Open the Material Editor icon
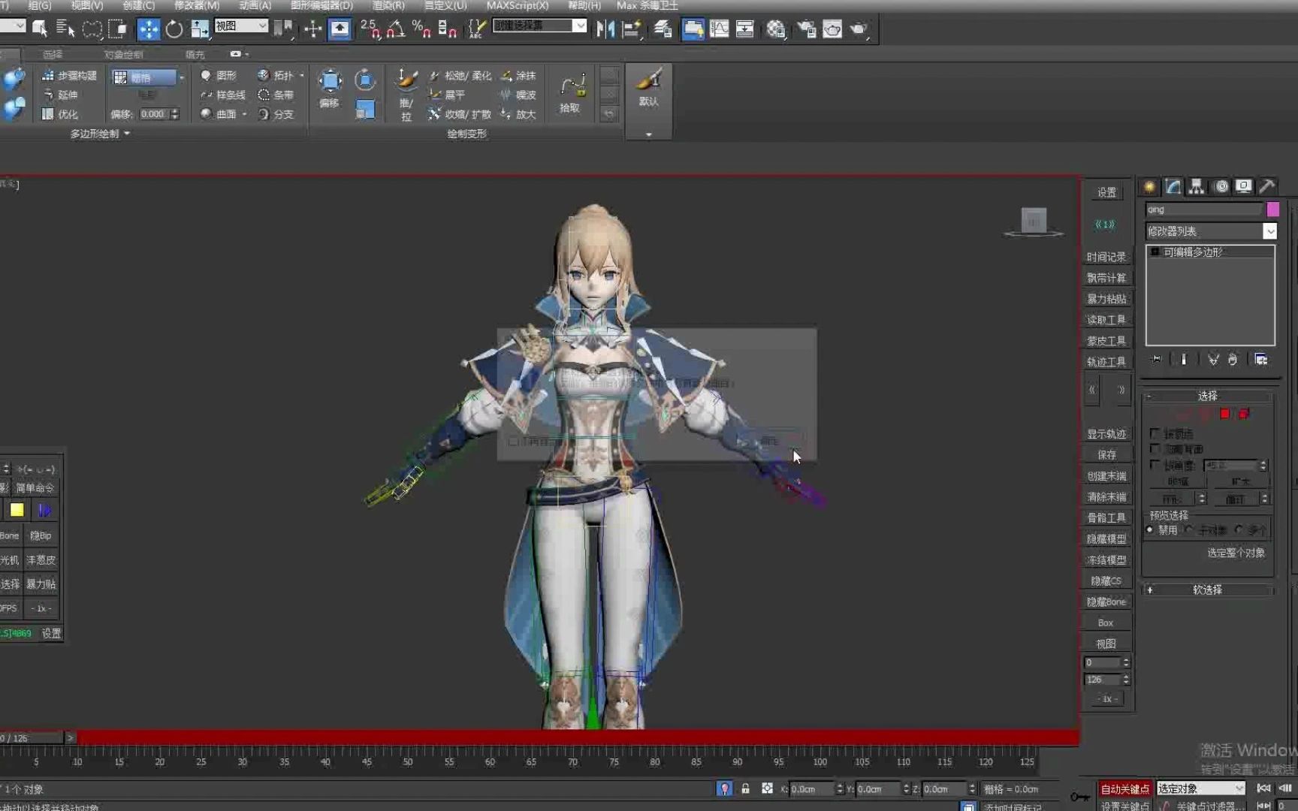The image size is (1298, 811). click(776, 29)
